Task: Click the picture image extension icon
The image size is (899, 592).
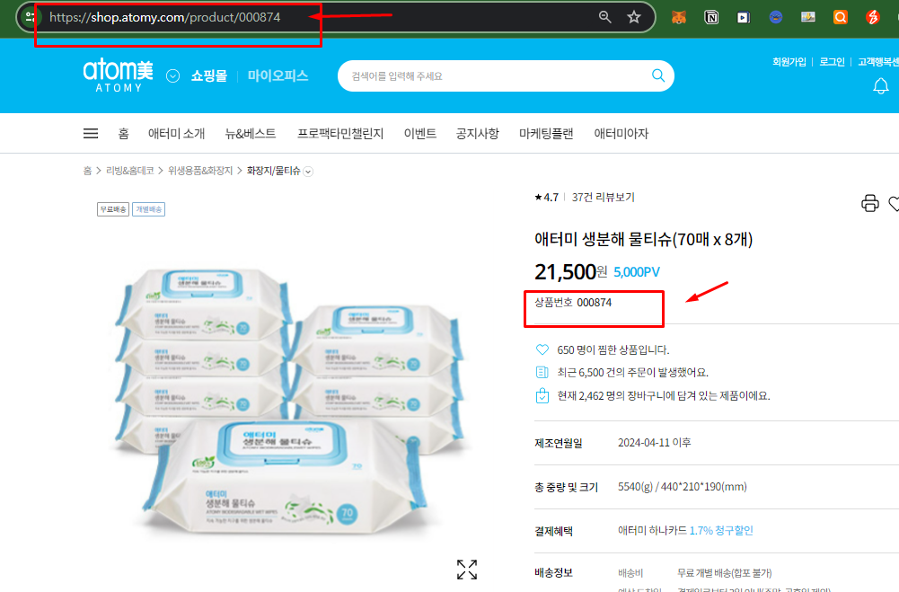Action: (x=807, y=17)
